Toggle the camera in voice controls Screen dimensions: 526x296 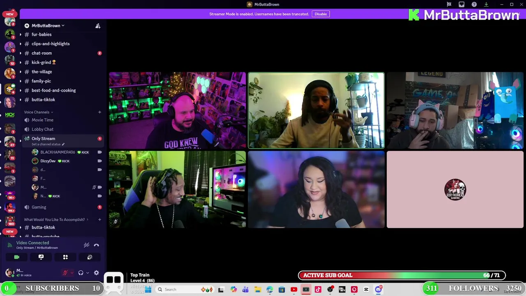(x=16, y=257)
